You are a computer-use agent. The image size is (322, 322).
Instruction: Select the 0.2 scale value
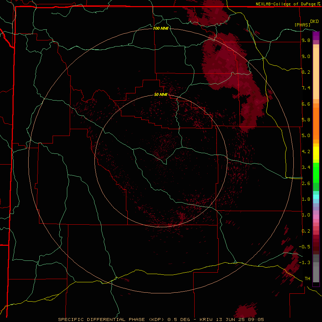coord(306,231)
